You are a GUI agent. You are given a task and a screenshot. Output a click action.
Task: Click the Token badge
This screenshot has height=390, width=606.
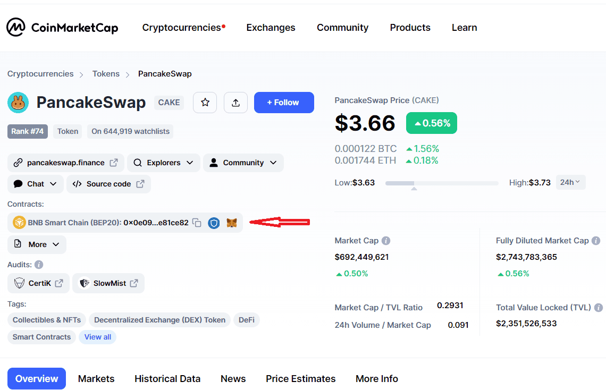point(68,131)
